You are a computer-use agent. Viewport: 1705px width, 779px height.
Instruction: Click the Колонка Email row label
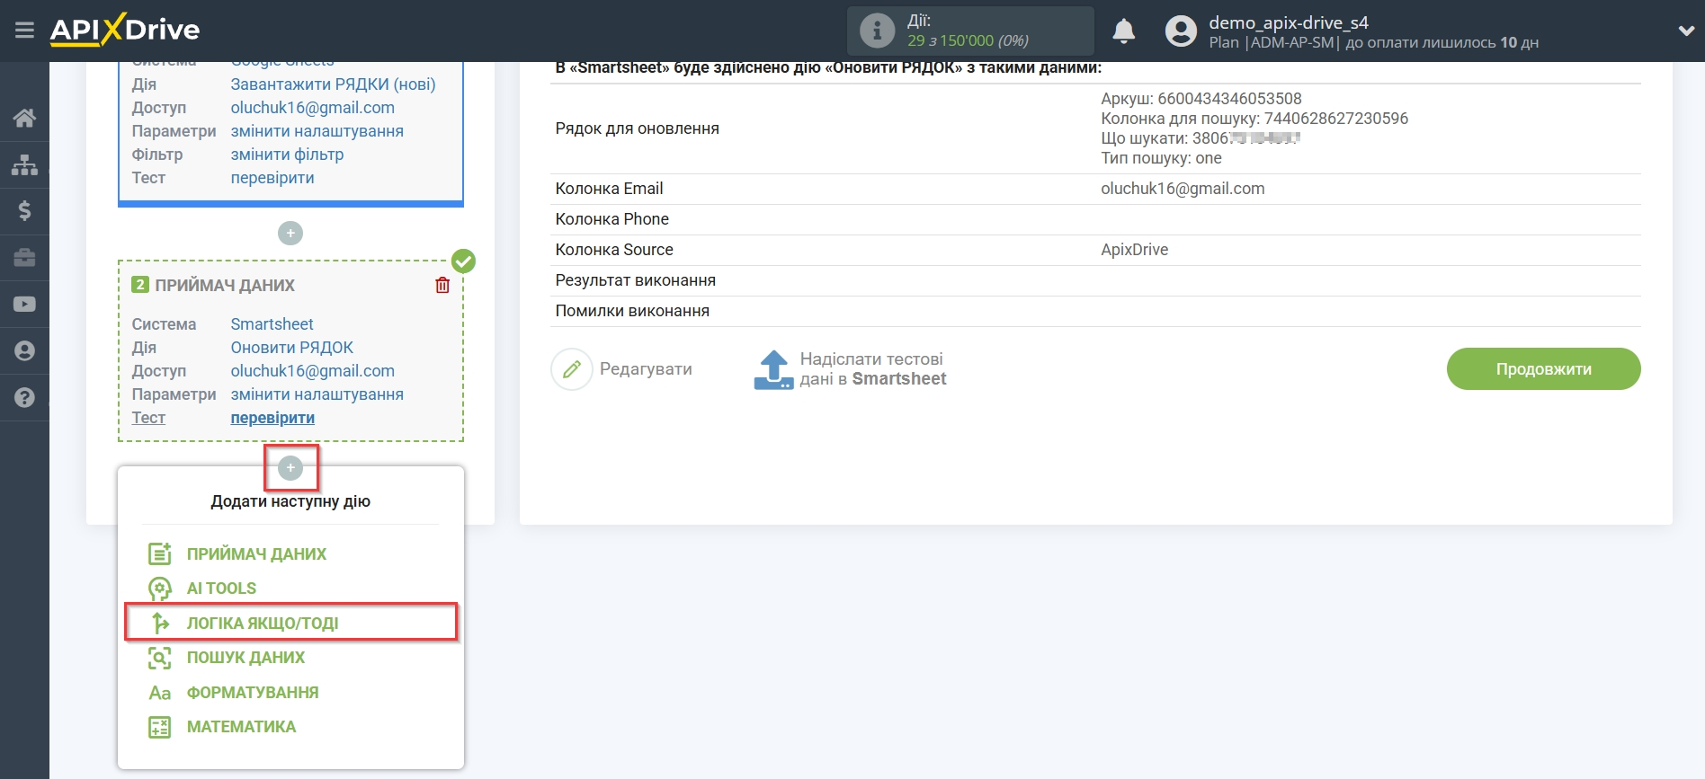(x=609, y=189)
